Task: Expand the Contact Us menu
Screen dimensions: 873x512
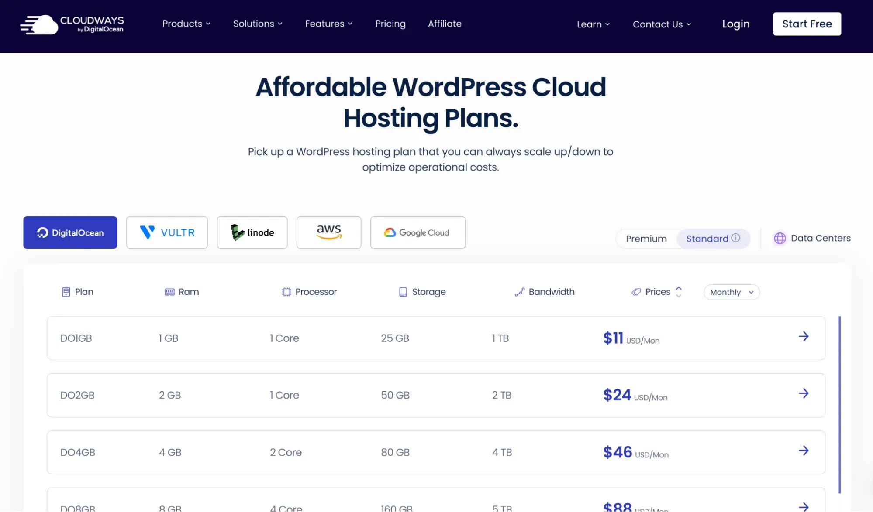Action: (662, 24)
